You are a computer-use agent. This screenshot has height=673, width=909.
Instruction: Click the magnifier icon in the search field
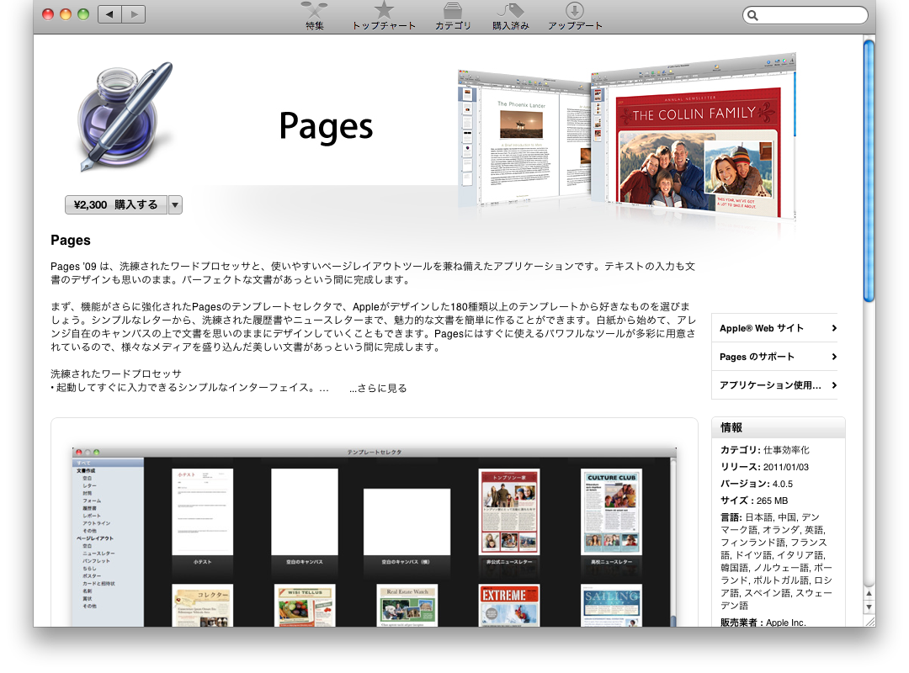pos(752,15)
